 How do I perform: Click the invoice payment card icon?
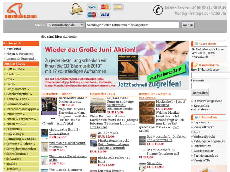[x=118, y=7]
